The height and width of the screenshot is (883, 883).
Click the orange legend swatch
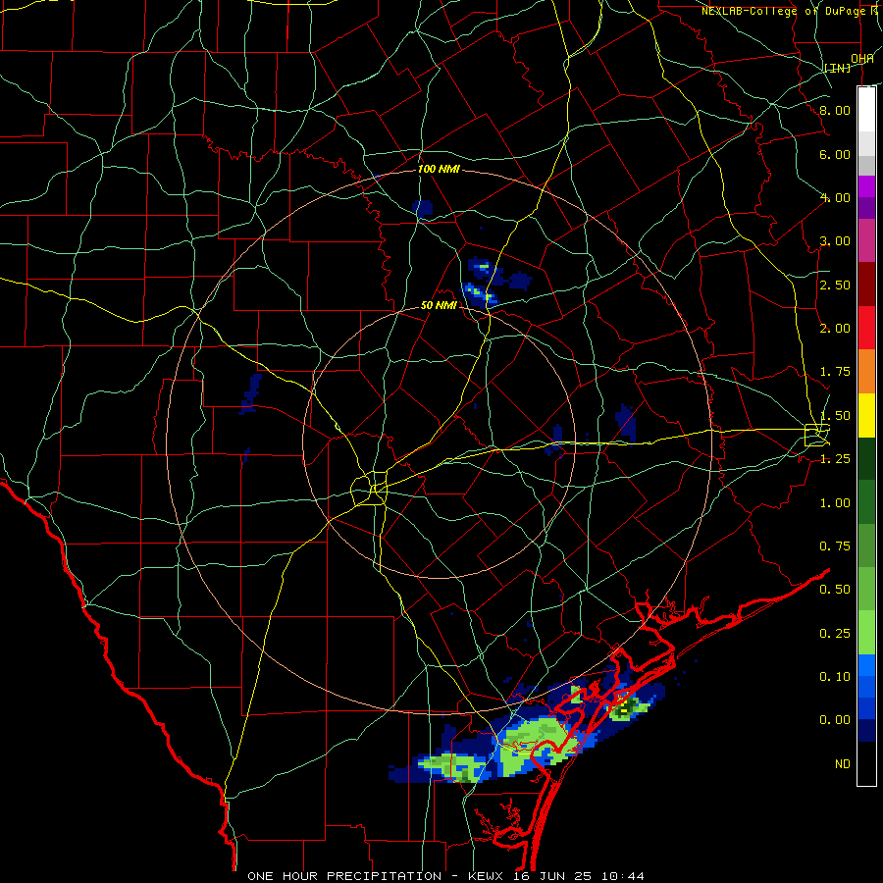pyautogui.click(x=866, y=372)
